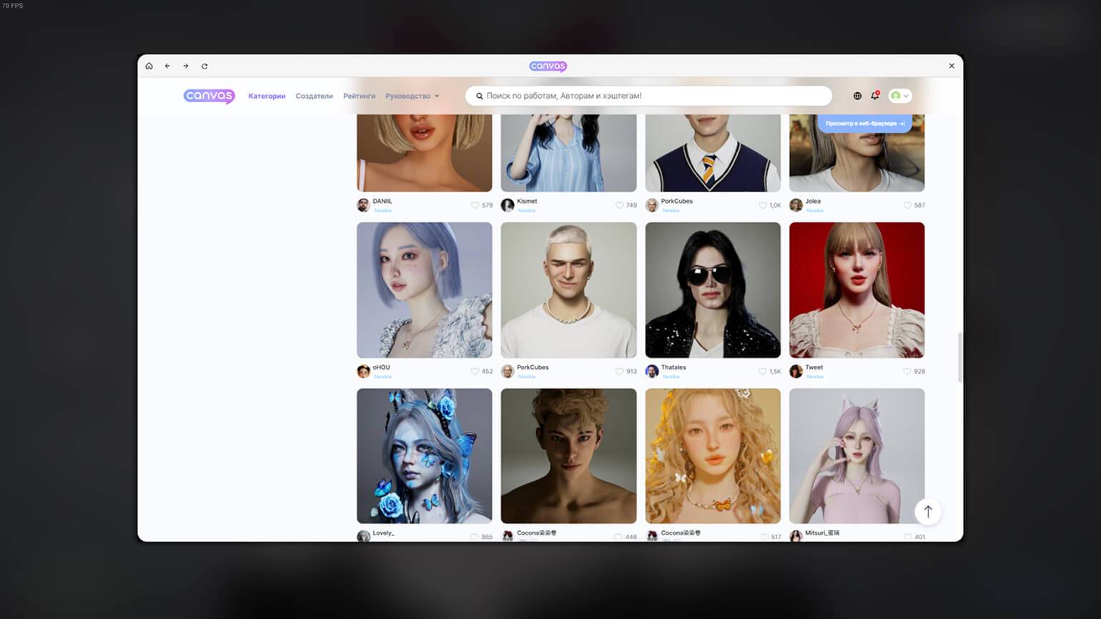Expand the Руководство dropdown menu
The width and height of the screenshot is (1101, 619).
(x=412, y=96)
